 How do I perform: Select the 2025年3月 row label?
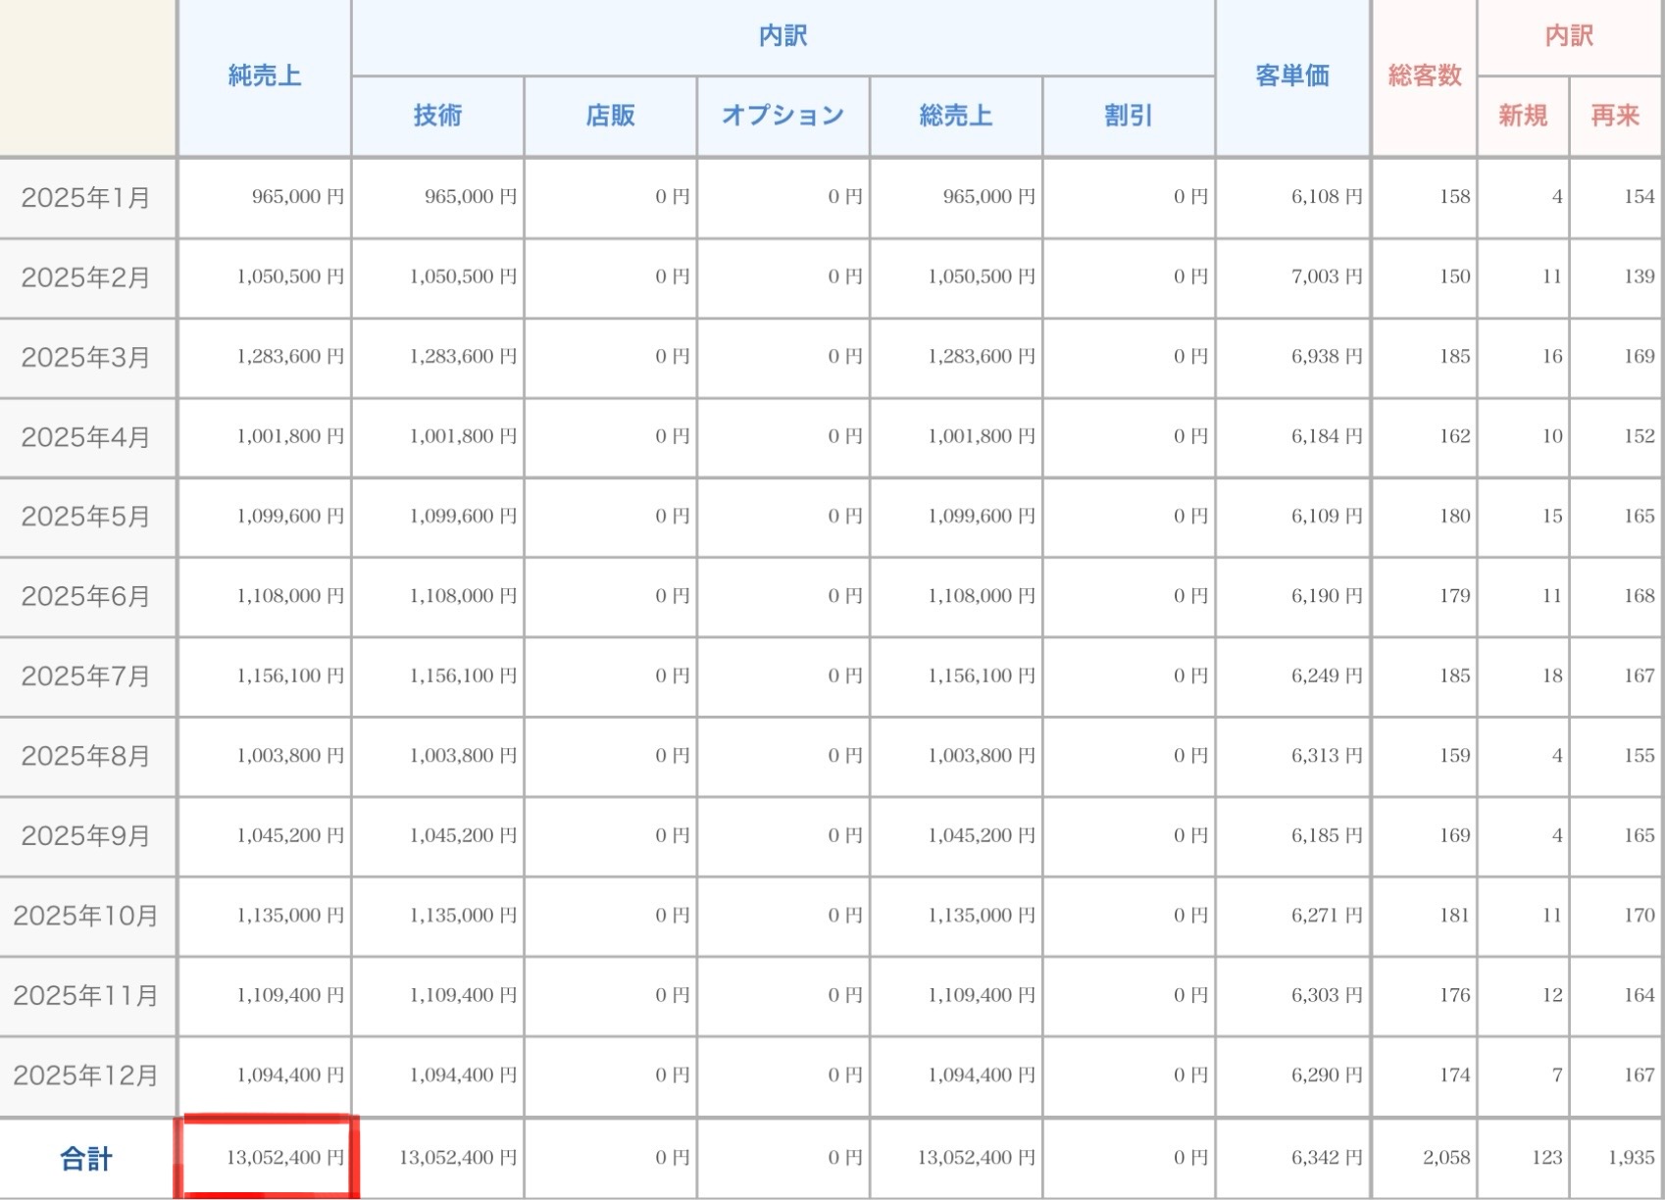click(x=86, y=358)
